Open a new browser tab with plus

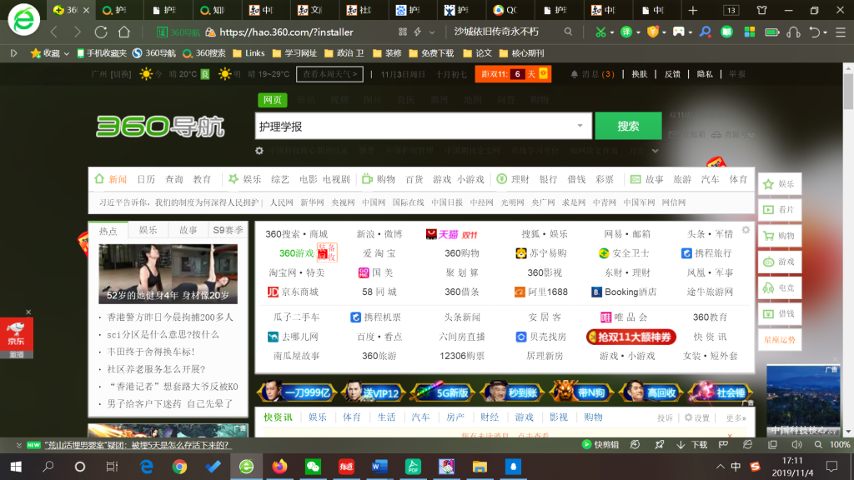click(693, 10)
